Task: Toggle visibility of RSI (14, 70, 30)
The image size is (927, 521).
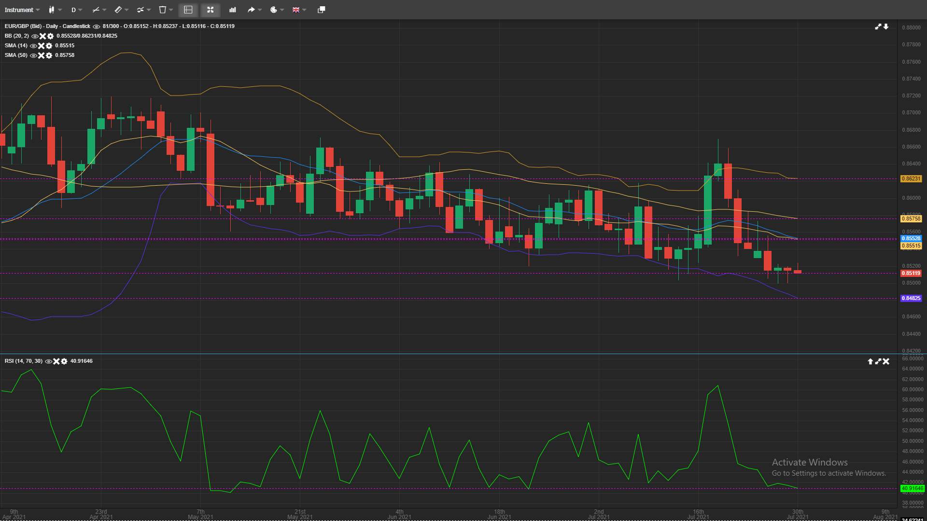Action: 48,361
